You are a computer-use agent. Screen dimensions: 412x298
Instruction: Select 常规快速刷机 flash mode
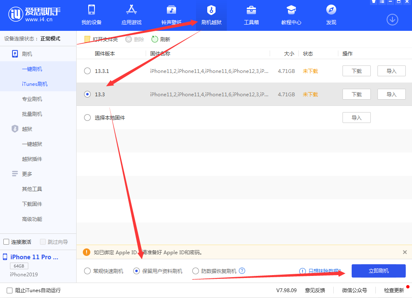click(87, 271)
